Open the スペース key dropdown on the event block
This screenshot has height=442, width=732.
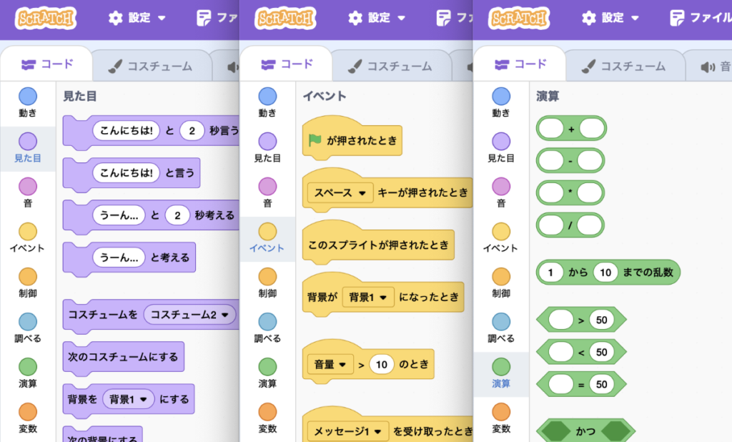click(x=340, y=192)
